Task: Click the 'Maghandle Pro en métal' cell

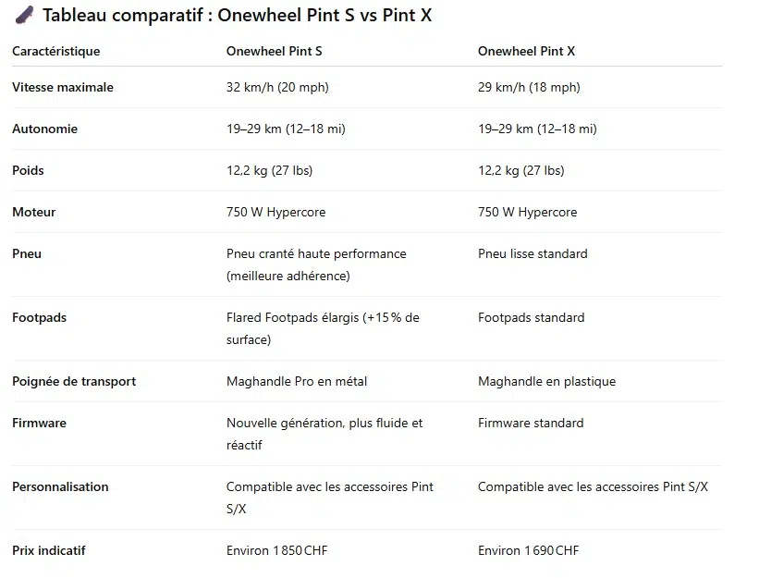Action: click(297, 381)
